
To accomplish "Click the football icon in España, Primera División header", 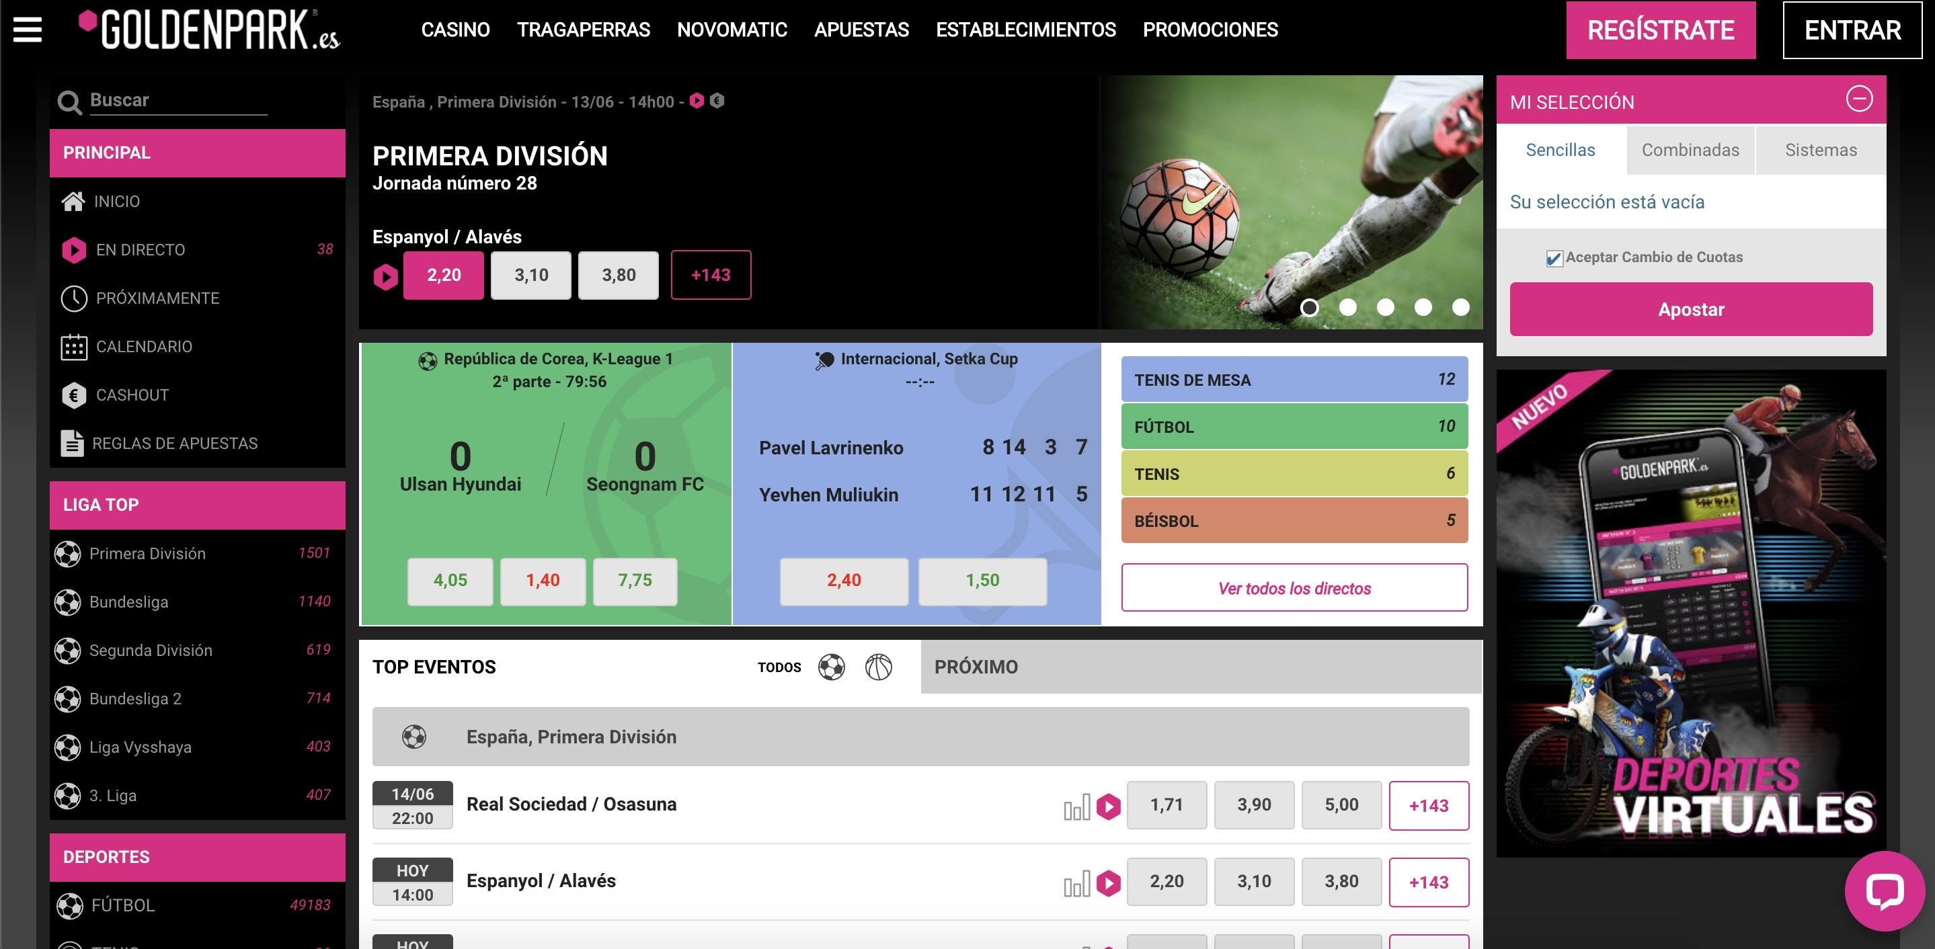I will click(414, 737).
